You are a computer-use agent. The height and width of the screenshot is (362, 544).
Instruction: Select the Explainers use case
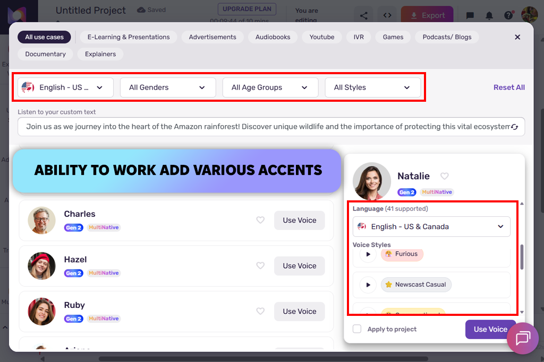100,54
